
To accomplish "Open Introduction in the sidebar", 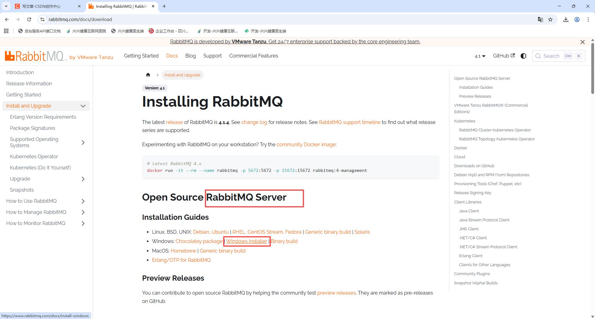I will tap(20, 72).
